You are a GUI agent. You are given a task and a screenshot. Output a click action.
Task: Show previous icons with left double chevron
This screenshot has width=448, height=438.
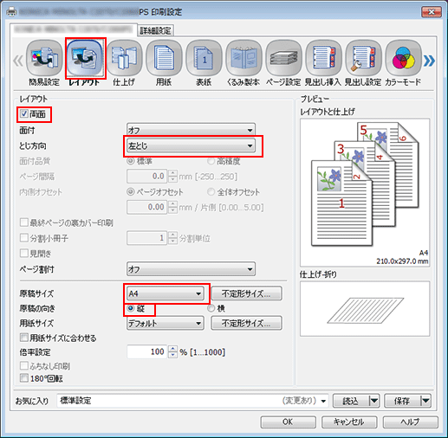pos(18,61)
